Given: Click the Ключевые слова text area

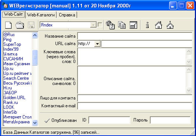Looking at the screenshot, I should tap(132, 57).
